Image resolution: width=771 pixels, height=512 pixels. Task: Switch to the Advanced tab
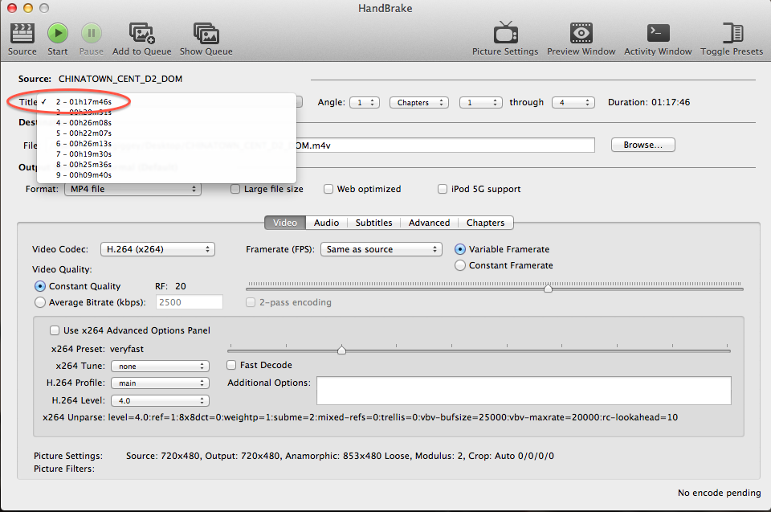429,223
